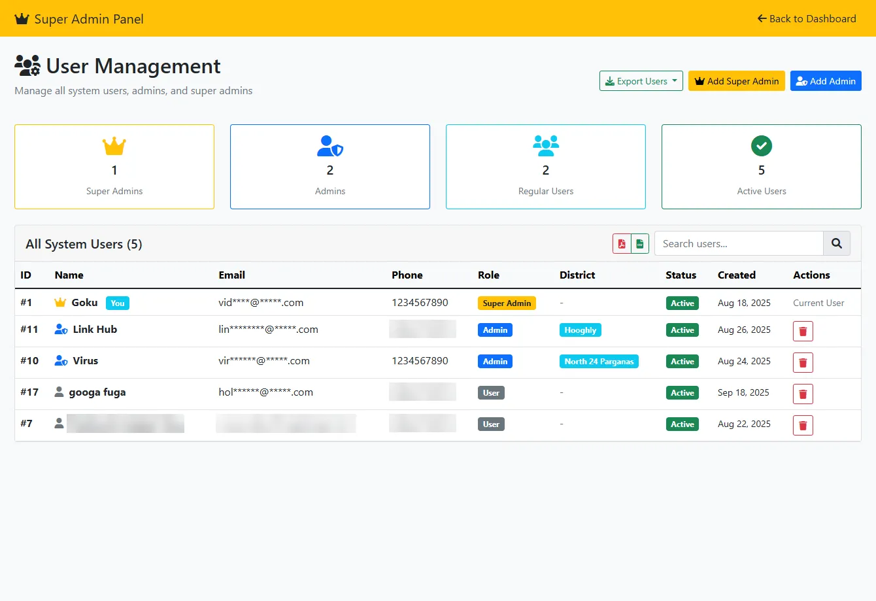Select the Regular Users stat card label
The width and height of the screenshot is (876, 601).
546,191
